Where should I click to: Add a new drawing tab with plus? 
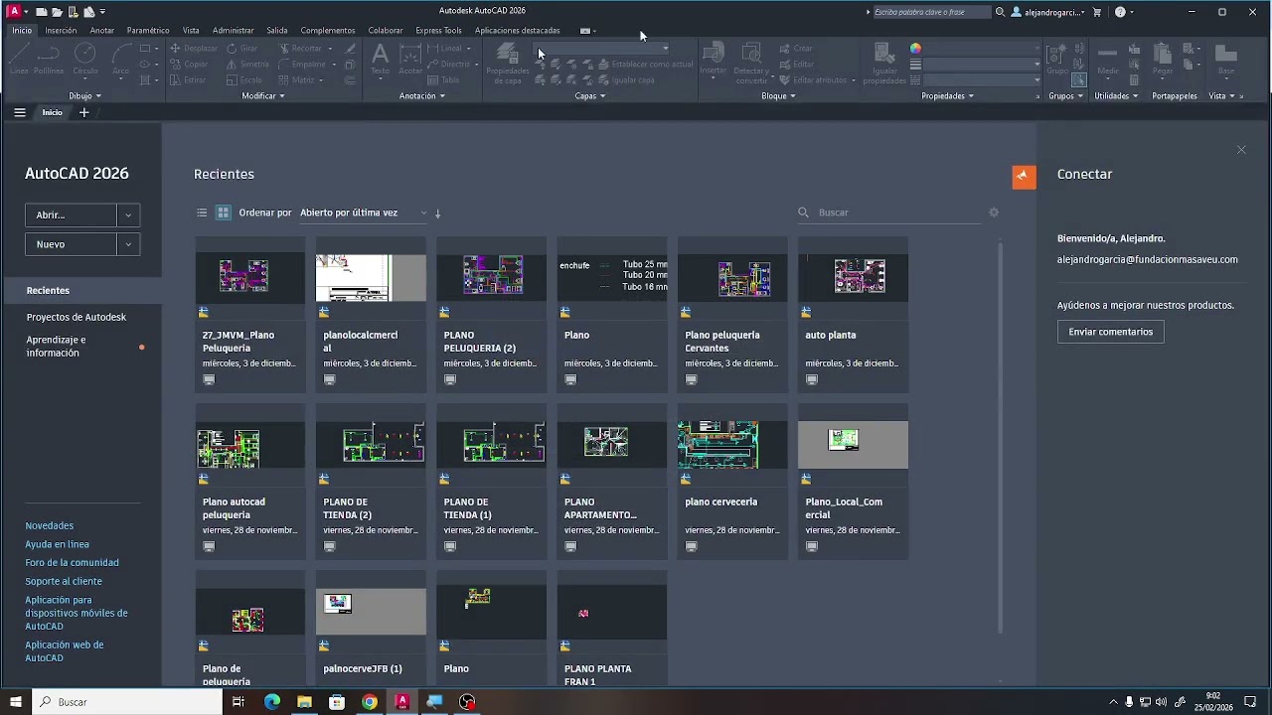[83, 112]
